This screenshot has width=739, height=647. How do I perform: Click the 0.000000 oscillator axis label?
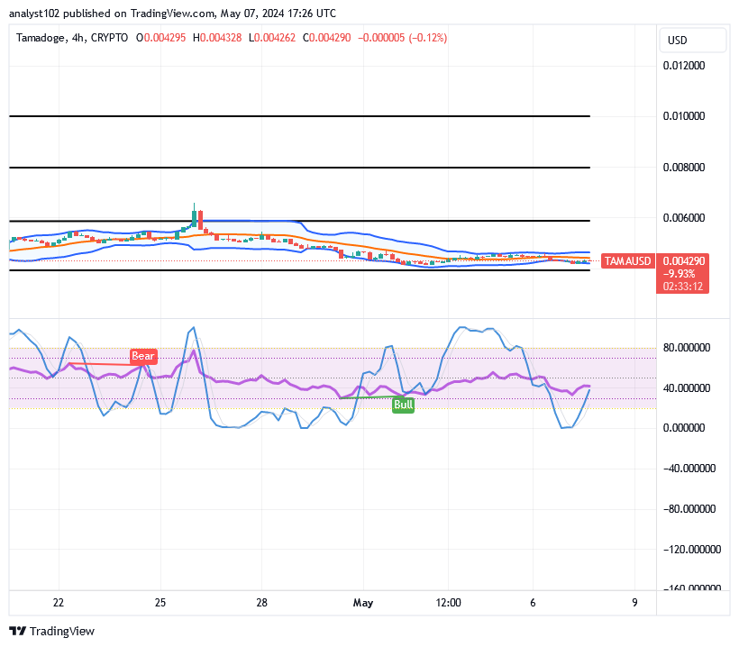tap(683, 427)
